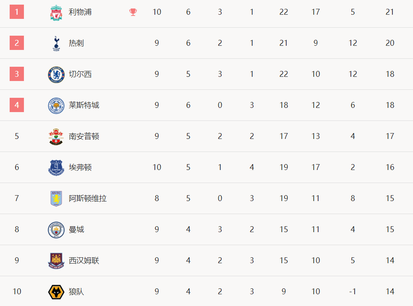The height and width of the screenshot is (306, 413).
Task: Click the red rank 1 badge
Action: (x=17, y=12)
